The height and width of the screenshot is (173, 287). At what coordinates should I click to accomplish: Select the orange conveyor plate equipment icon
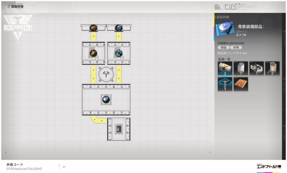[x=240, y=84]
